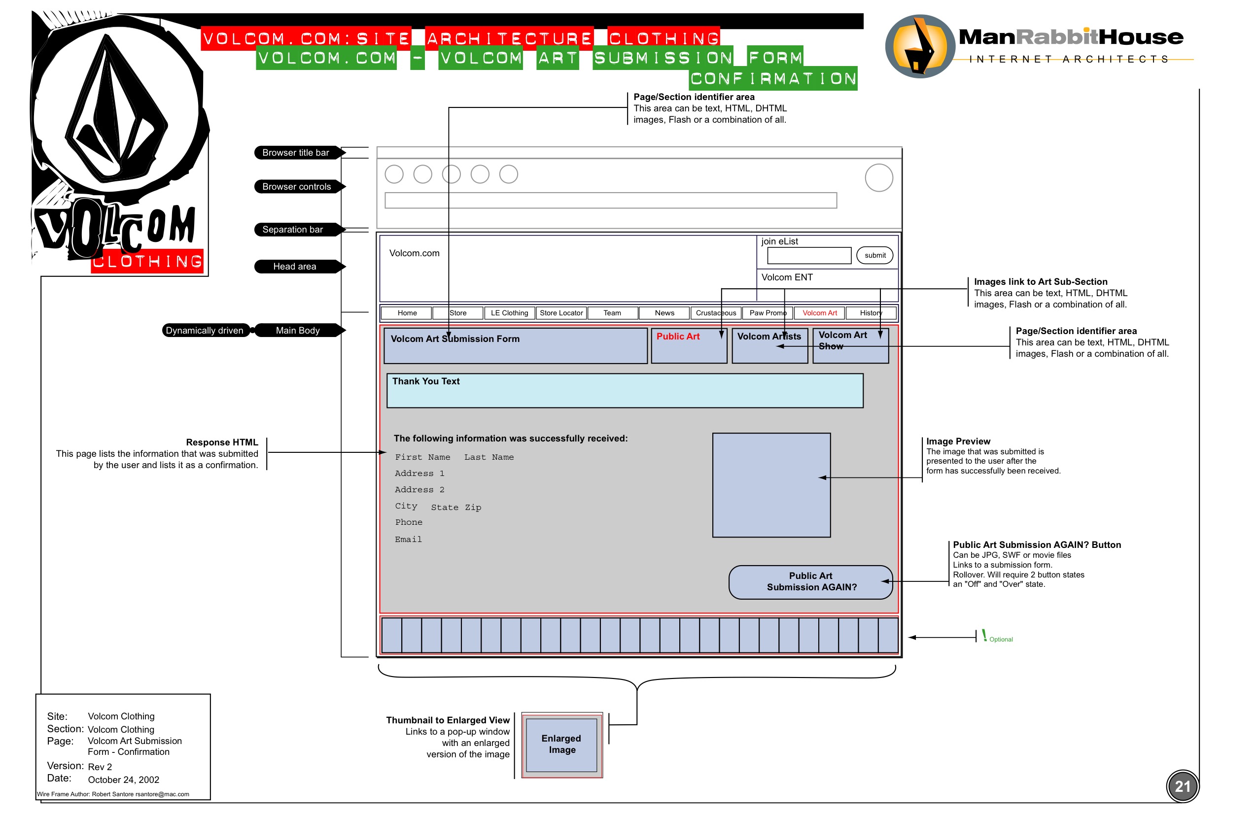Click the green Optional exclamation mark

pos(984,635)
